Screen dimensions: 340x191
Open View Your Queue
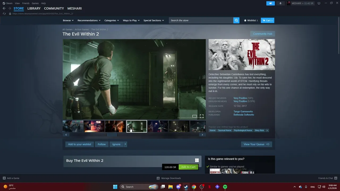[x=257, y=144]
